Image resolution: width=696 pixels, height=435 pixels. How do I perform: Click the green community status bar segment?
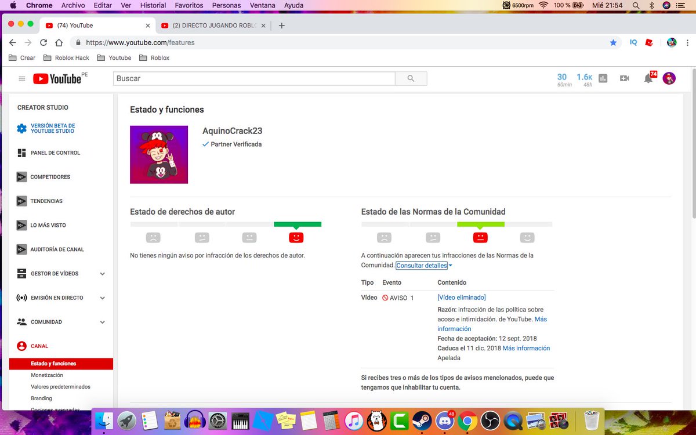tap(481, 224)
